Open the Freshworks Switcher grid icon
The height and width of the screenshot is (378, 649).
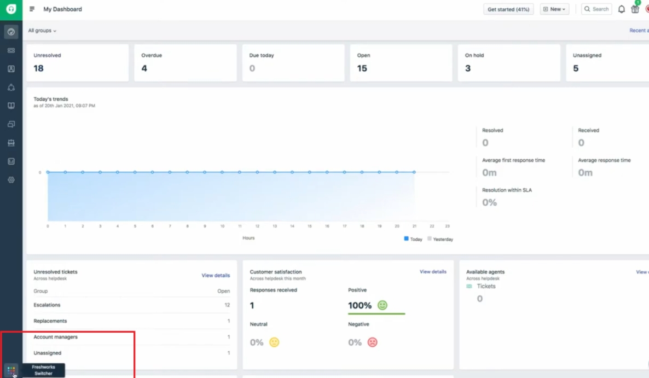tap(11, 370)
